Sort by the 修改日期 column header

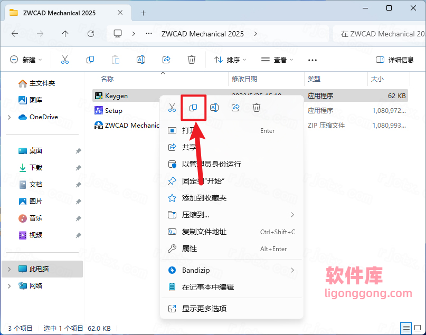tap(244, 79)
